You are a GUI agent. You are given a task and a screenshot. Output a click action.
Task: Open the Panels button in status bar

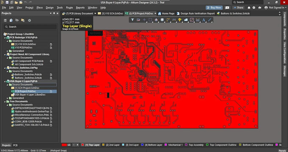(282, 151)
